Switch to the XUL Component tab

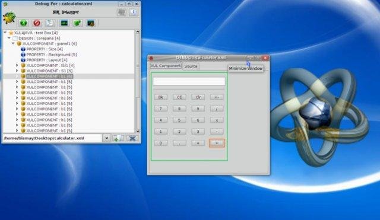[166, 66]
